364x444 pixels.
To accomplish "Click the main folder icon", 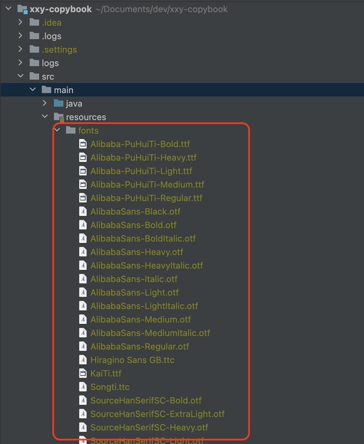I will [x=47, y=90].
